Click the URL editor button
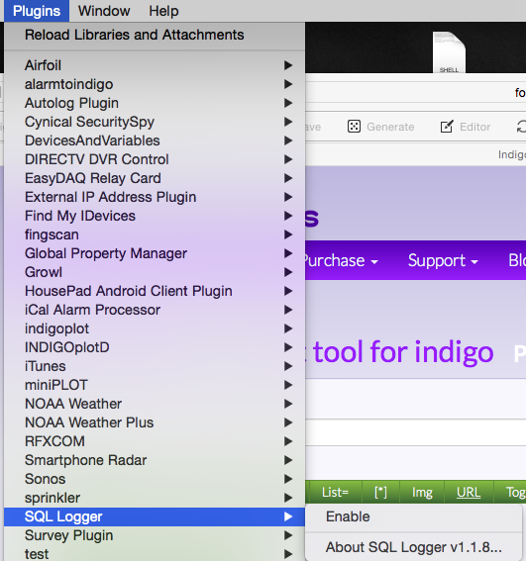Image resolution: width=526 pixels, height=561 pixels. coord(469,492)
